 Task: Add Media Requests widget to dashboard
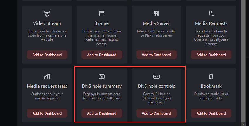[x=211, y=55]
